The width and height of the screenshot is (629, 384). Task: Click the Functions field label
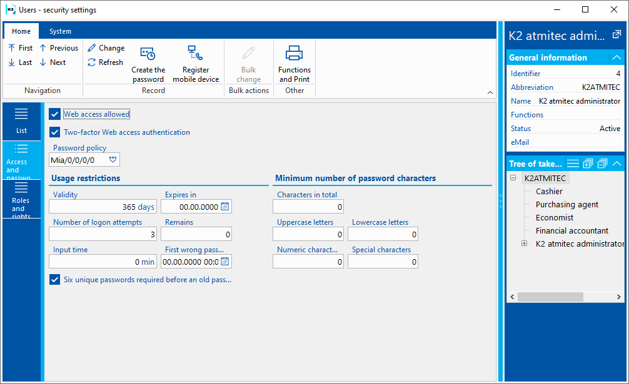pyautogui.click(x=526, y=115)
